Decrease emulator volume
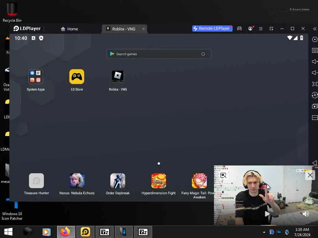 pyautogui.click(x=315, y=73)
